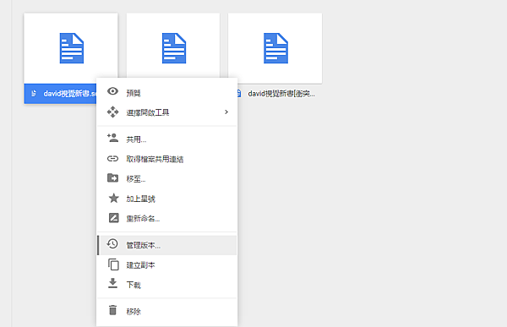Click the trash can icon beside 移除
The width and height of the screenshot is (507, 327).
[x=112, y=310]
